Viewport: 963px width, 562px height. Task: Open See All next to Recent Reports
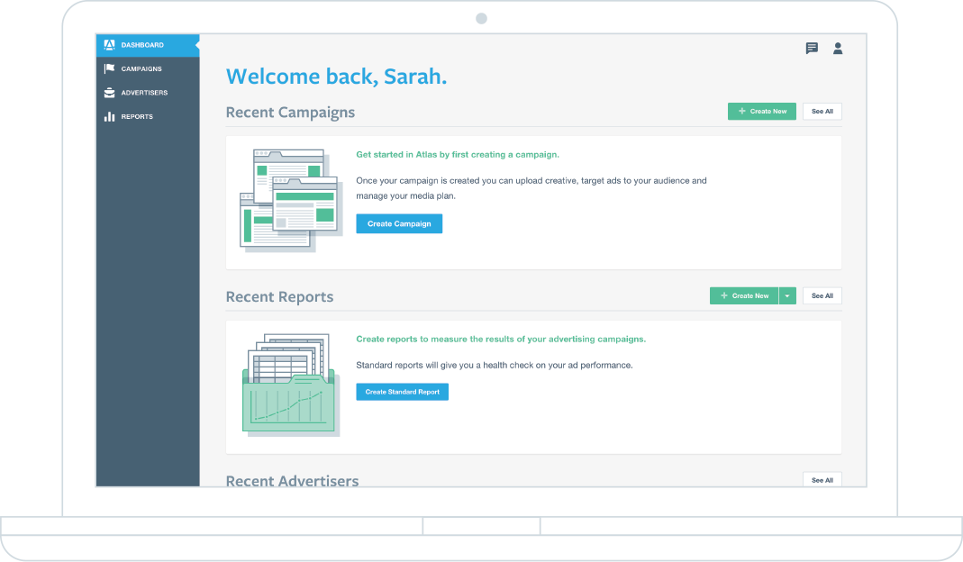pos(822,295)
